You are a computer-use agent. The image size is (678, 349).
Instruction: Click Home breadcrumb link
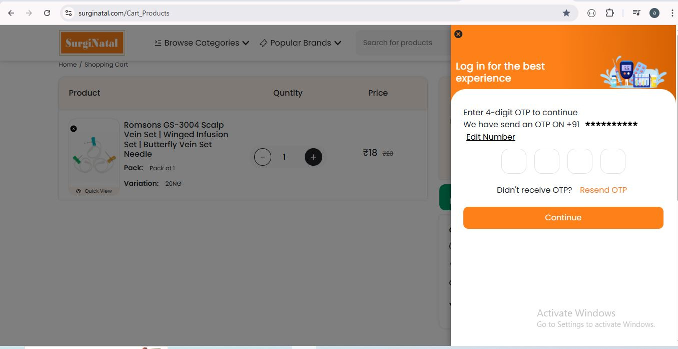(68, 65)
